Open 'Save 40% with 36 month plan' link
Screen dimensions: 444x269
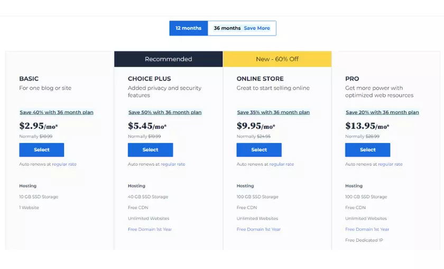[x=57, y=112]
